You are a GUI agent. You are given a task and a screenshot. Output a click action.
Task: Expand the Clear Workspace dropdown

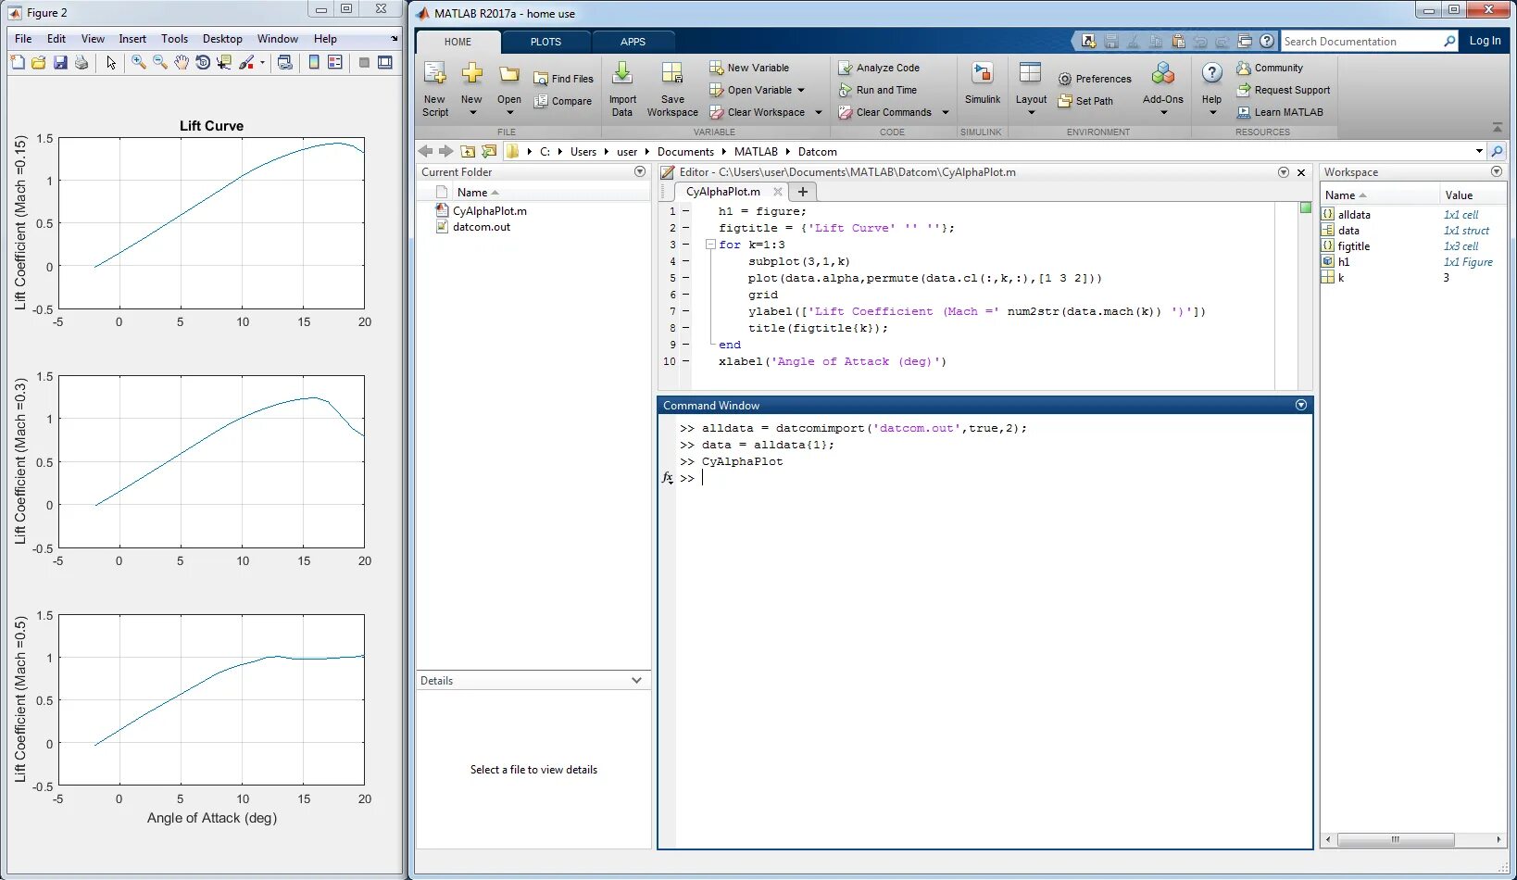pyautogui.click(x=819, y=112)
